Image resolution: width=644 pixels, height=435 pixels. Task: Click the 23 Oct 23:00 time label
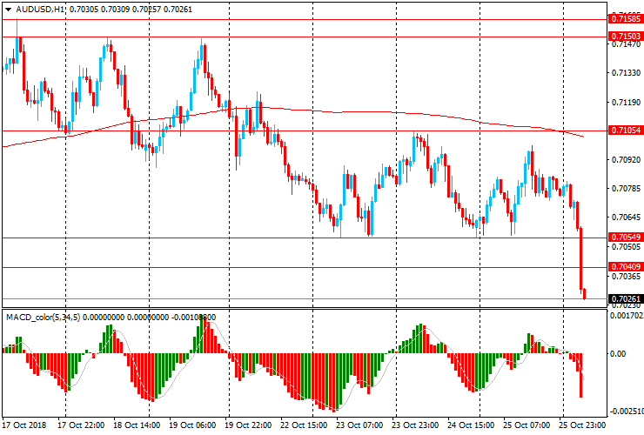coord(415,425)
